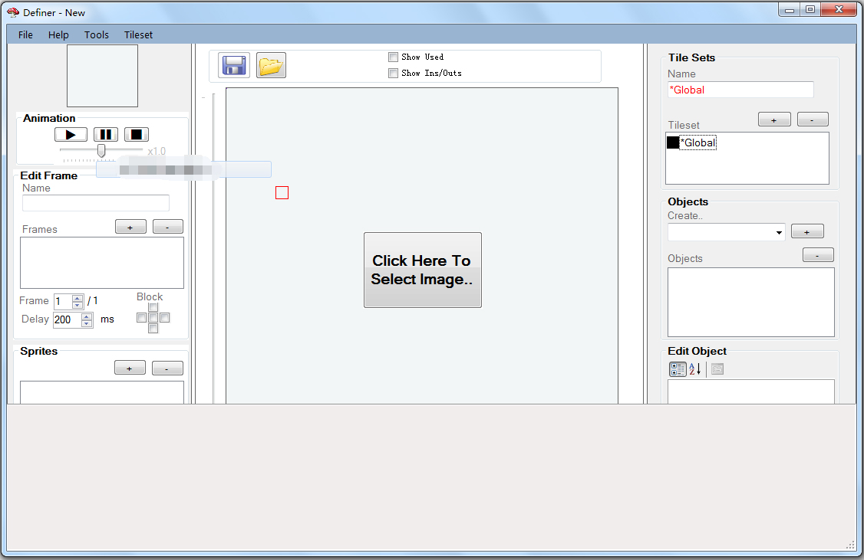Click the Save floppy disk icon
This screenshot has width=864, height=560.
234,65
